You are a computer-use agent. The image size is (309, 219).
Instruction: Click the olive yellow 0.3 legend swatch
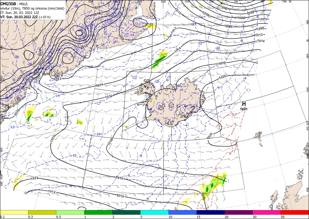click(x=42, y=212)
